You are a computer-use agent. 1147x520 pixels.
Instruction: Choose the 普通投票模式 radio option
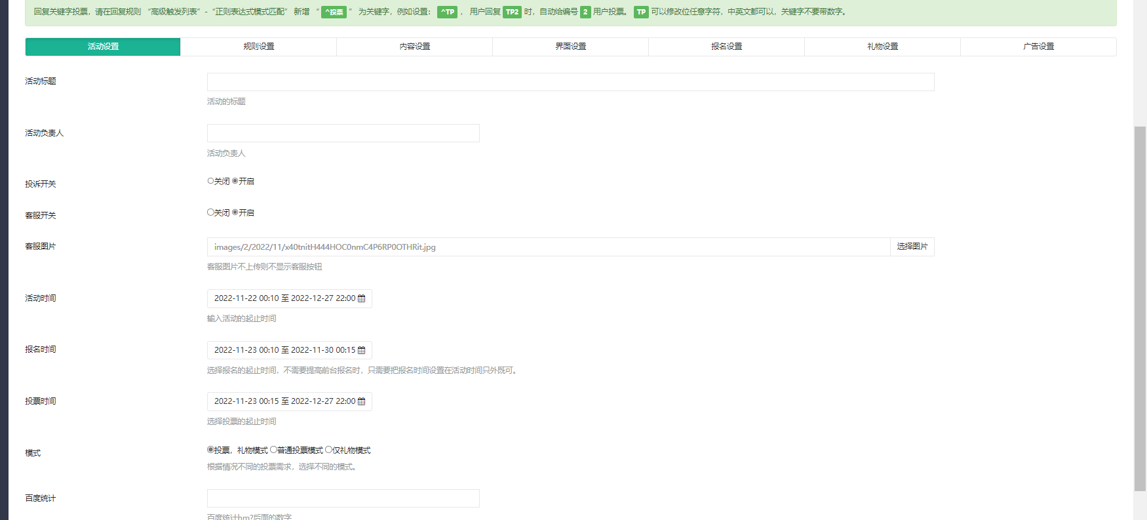[274, 450]
